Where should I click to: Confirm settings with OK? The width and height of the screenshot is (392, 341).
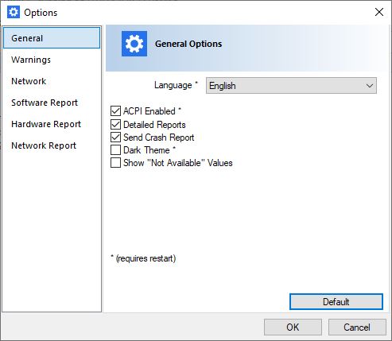tap(293, 327)
